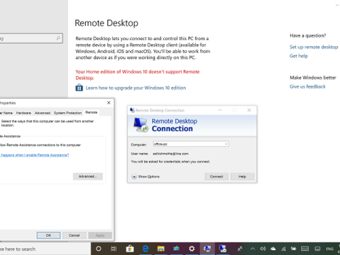This screenshot has width=340, height=255.
Task: Switch to the Hardware tab
Action: point(24,113)
